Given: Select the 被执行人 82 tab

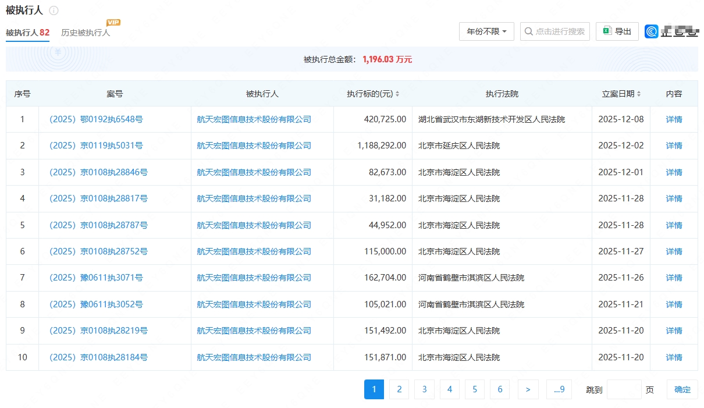Looking at the screenshot, I should pyautogui.click(x=27, y=33).
